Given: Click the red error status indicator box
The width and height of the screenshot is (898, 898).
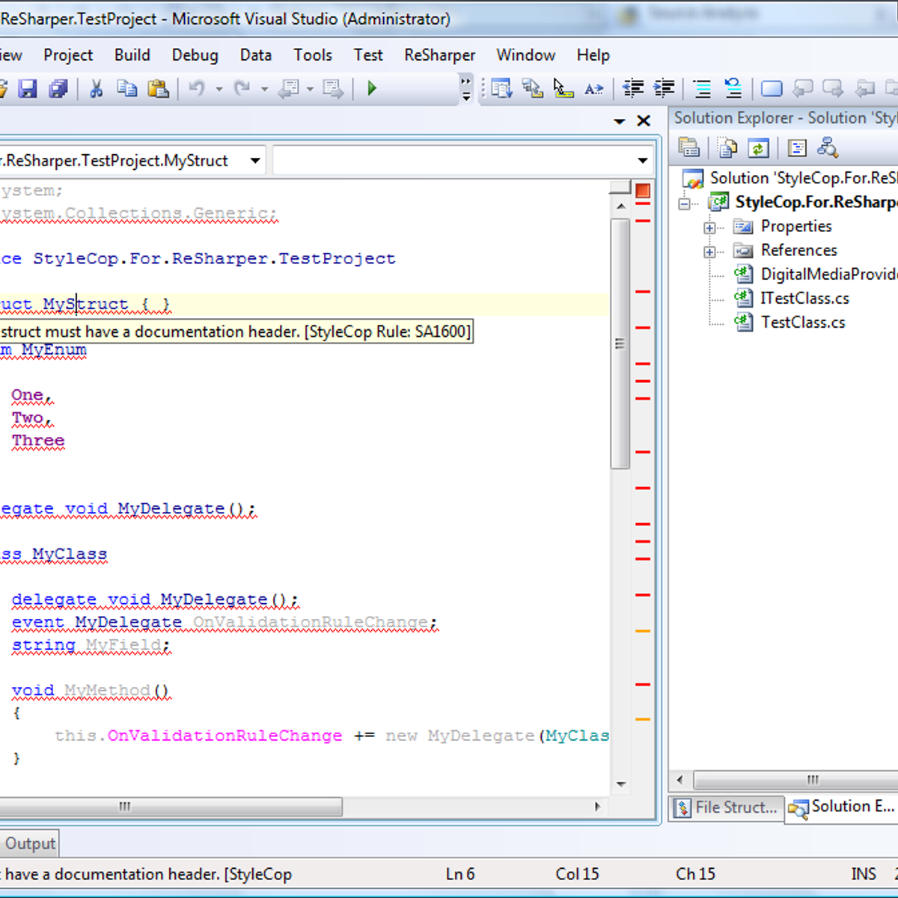Looking at the screenshot, I should [x=643, y=191].
